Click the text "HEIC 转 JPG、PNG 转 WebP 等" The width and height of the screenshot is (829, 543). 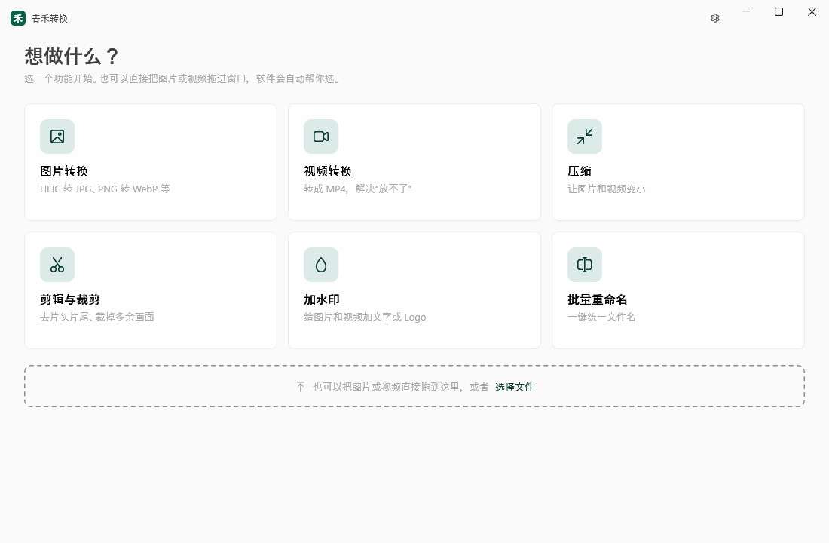106,189
